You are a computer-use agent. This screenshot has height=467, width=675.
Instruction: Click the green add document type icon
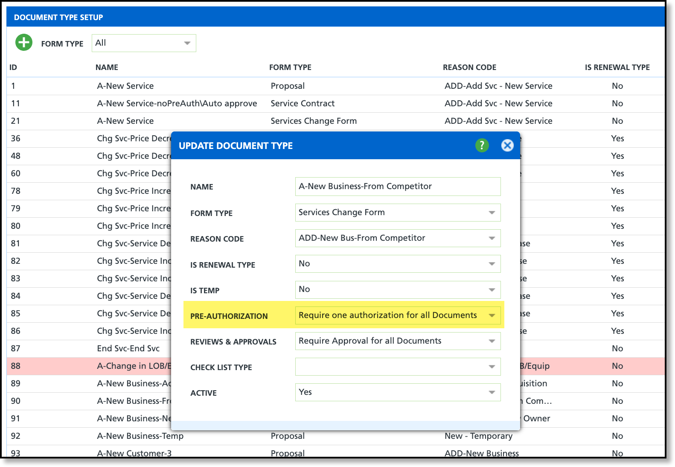[24, 43]
